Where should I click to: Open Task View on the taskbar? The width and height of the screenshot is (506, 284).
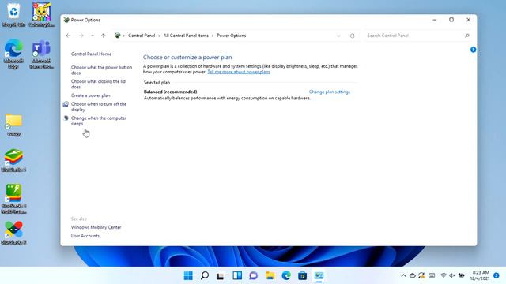point(221,275)
